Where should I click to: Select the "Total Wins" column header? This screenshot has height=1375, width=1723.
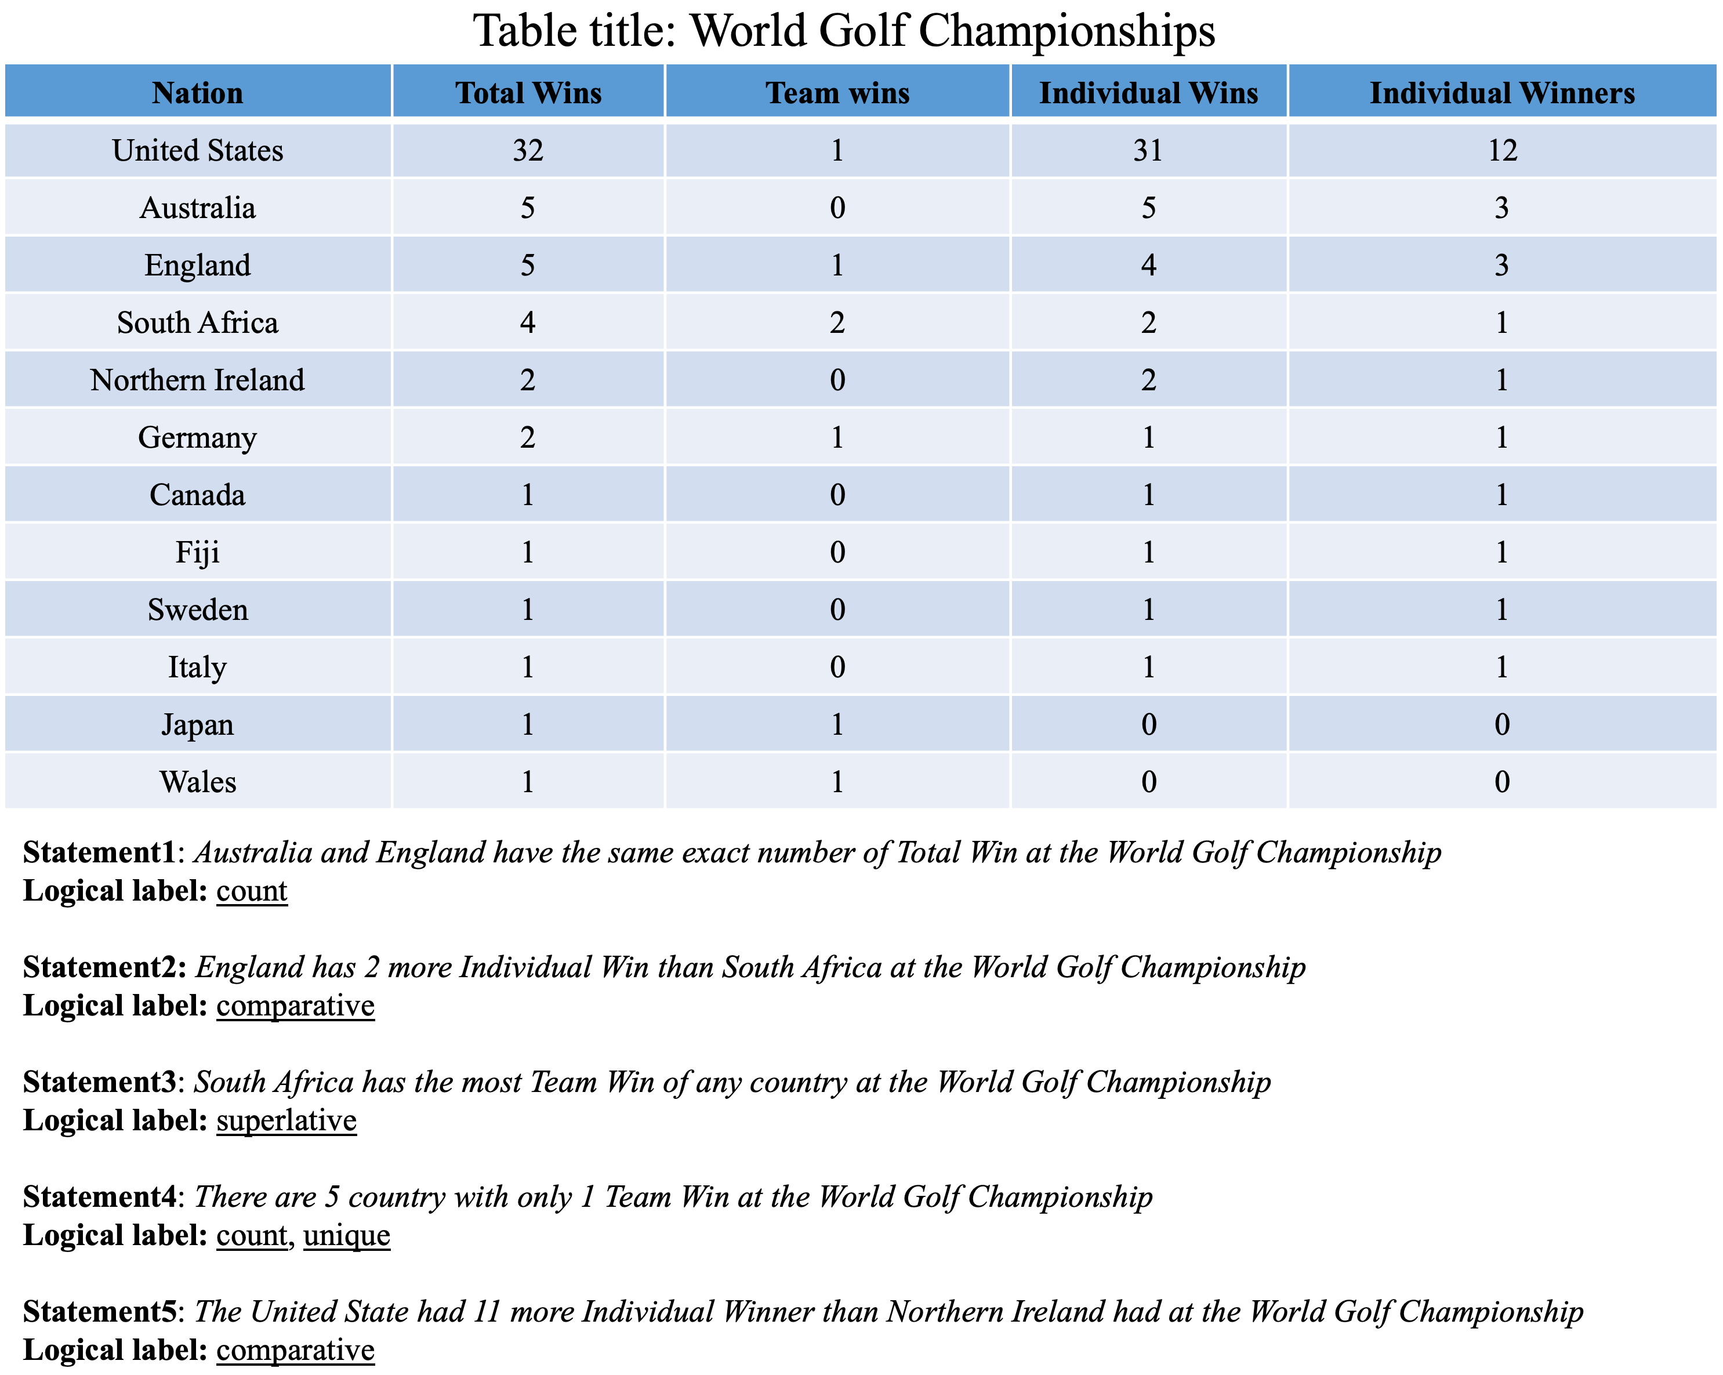pyautogui.click(x=528, y=93)
